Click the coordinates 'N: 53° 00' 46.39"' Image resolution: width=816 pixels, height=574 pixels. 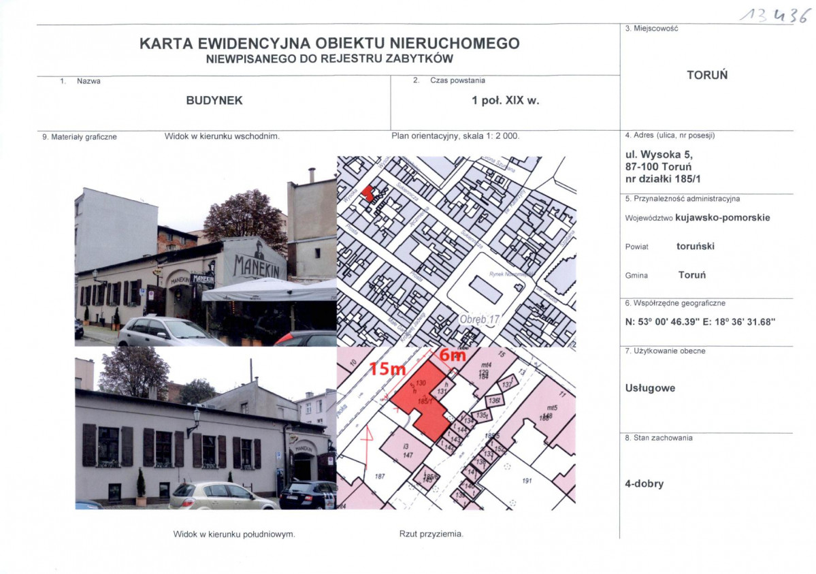click(662, 322)
